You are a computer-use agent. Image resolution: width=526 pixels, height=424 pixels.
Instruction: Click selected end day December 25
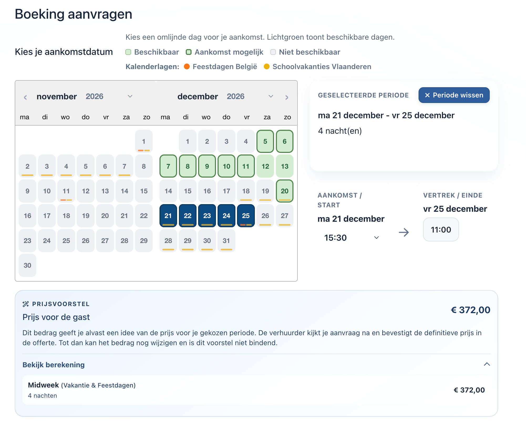click(246, 216)
